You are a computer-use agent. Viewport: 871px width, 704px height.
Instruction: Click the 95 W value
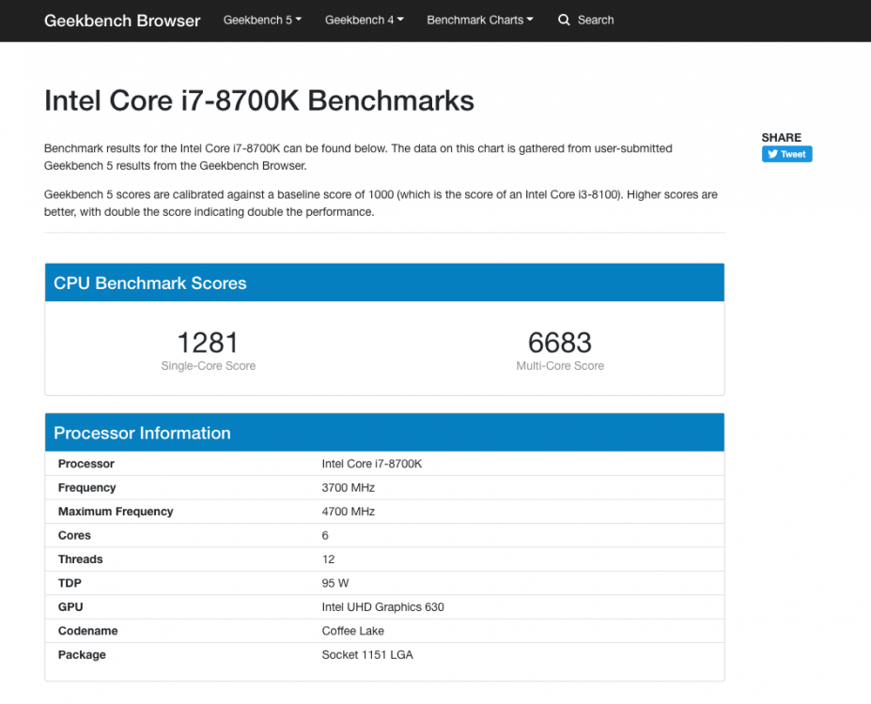[334, 583]
